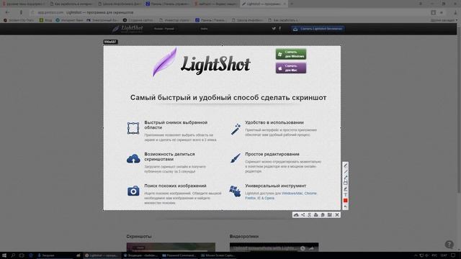Screen dimensions: 461x259
Task: Click the watch later clock on video
Action: (x=303, y=248)
